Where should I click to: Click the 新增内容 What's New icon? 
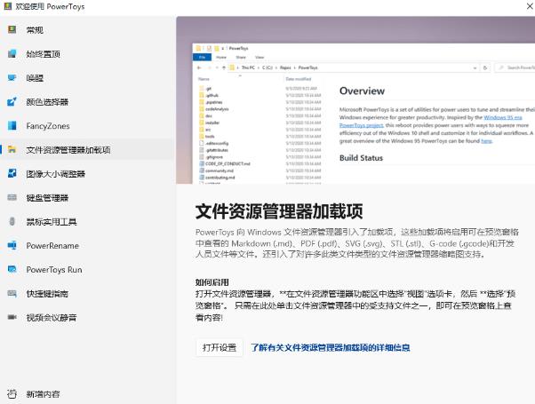tap(12, 394)
